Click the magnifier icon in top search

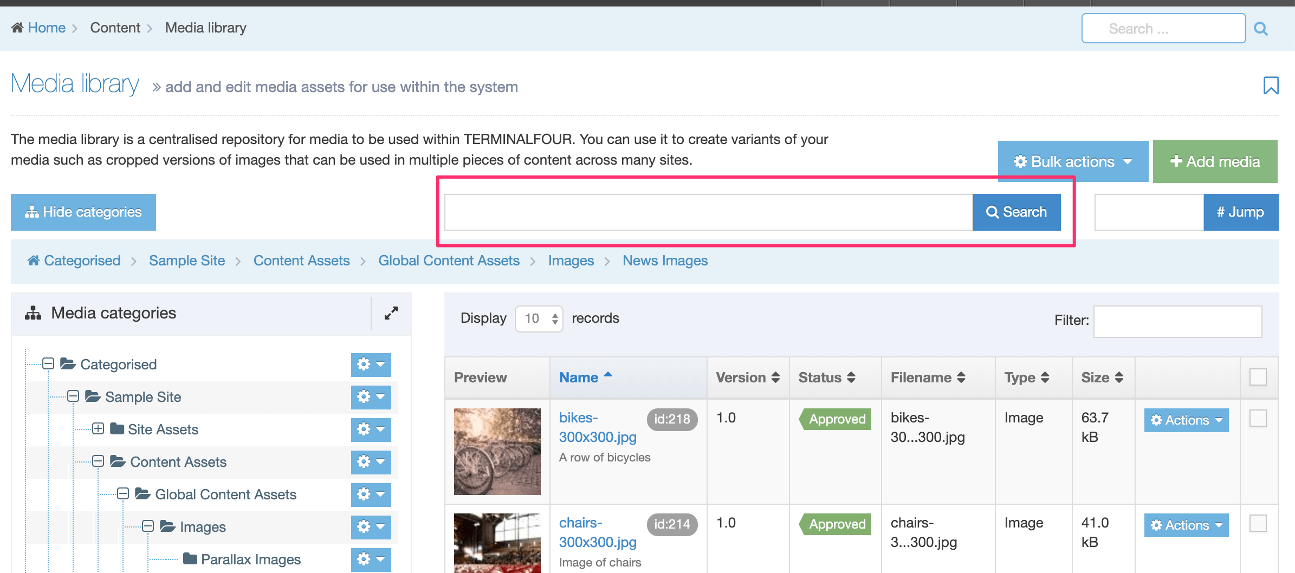1261,29
